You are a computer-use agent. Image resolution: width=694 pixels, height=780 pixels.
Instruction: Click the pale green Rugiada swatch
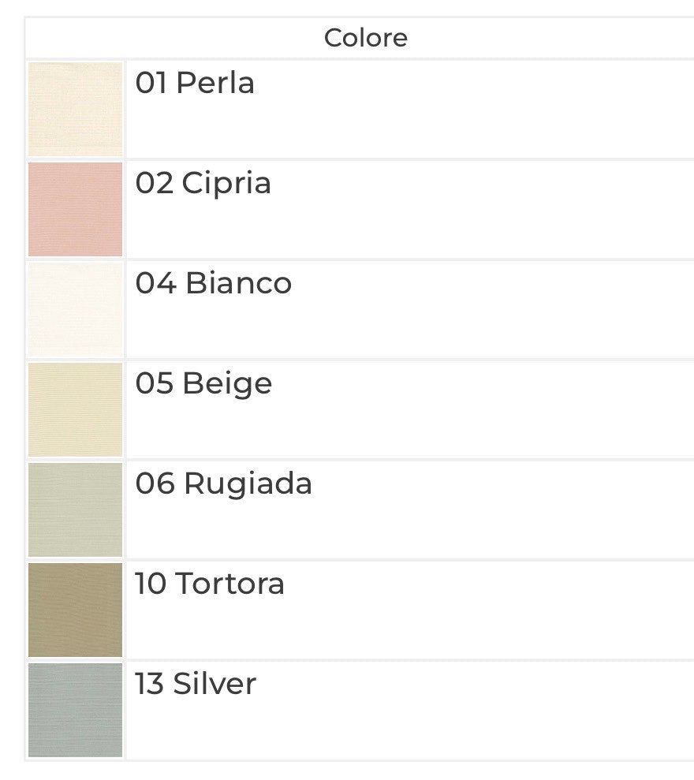76,509
